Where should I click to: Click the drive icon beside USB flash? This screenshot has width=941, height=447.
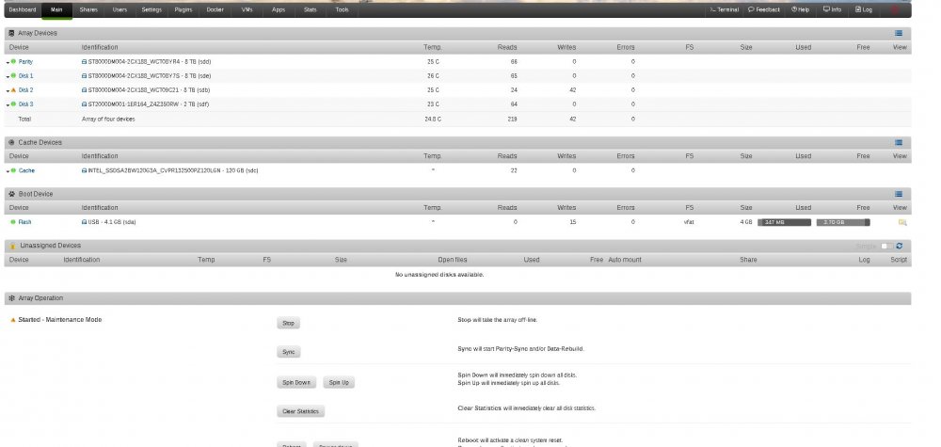(x=84, y=222)
